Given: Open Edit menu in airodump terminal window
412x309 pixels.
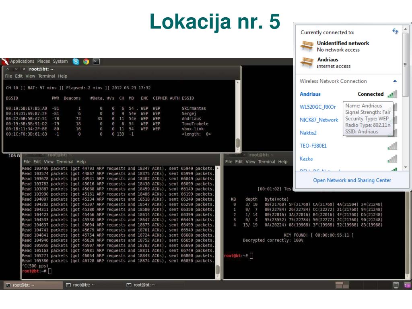Looking at the screenshot, I should (x=19, y=76).
